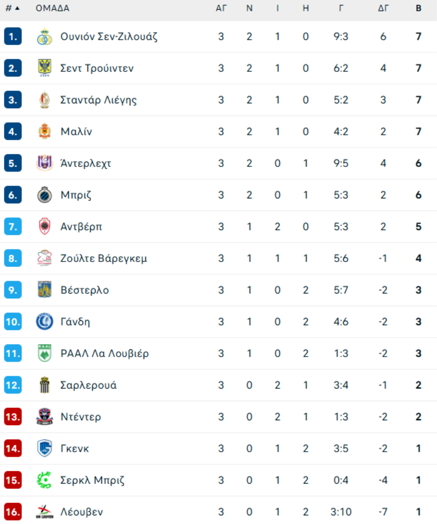437x524 pixels.
Task: Sort standings by points column Β
Action: pyautogui.click(x=418, y=8)
